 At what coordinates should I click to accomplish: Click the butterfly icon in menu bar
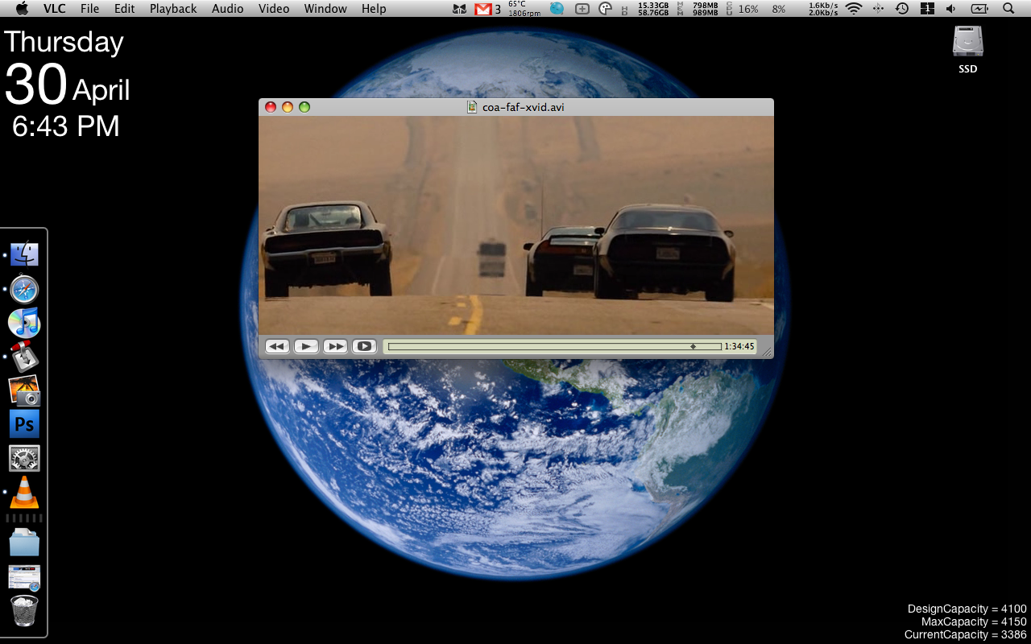(x=459, y=9)
